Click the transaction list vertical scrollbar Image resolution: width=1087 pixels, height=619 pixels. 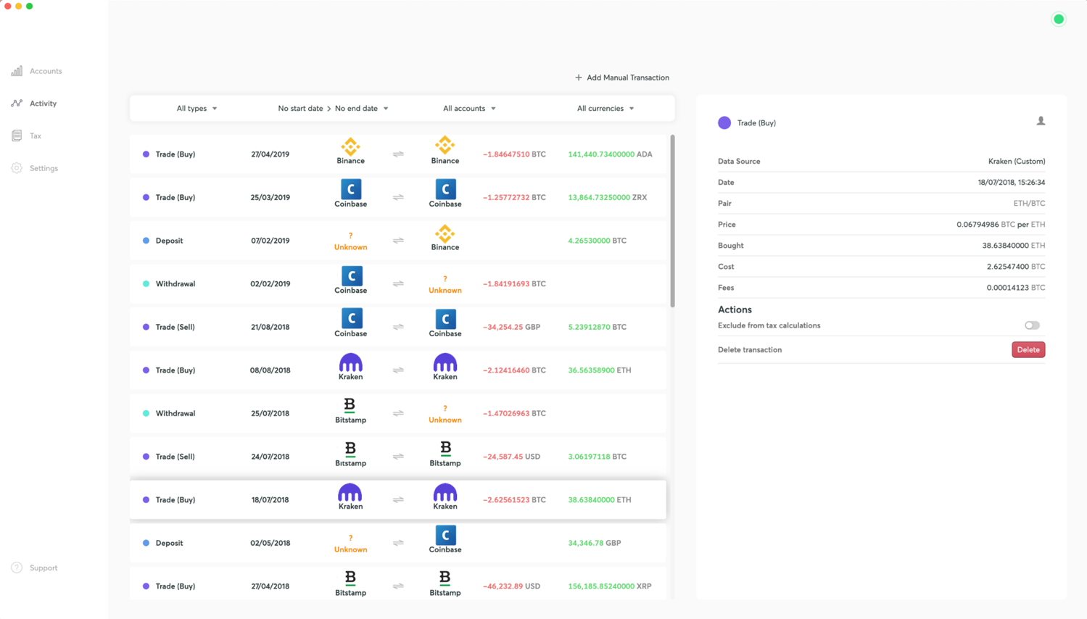(672, 221)
